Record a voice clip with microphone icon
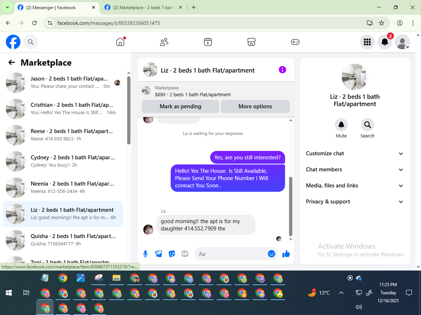 (x=145, y=254)
